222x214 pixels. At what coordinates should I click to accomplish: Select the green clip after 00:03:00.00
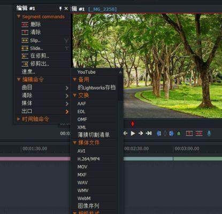pos(198,158)
